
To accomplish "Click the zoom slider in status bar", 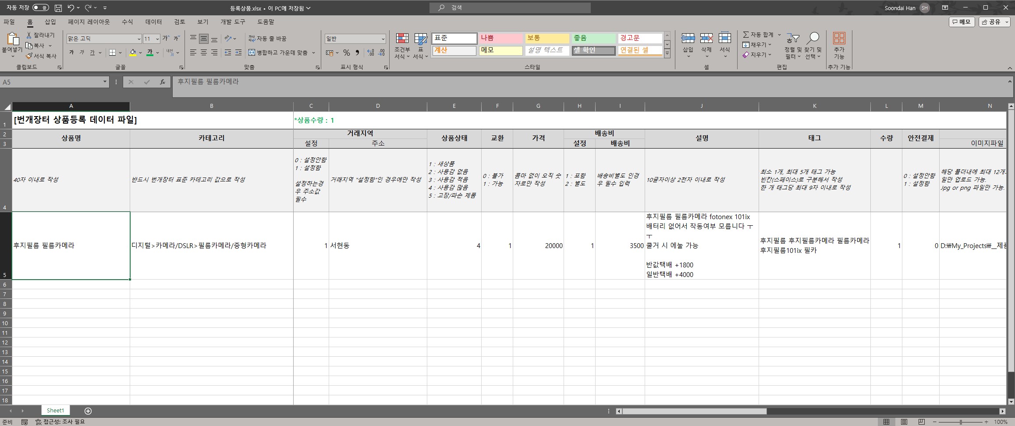I will (x=960, y=422).
